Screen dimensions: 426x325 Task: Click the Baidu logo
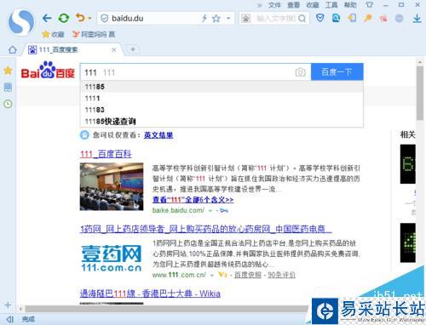pos(48,71)
